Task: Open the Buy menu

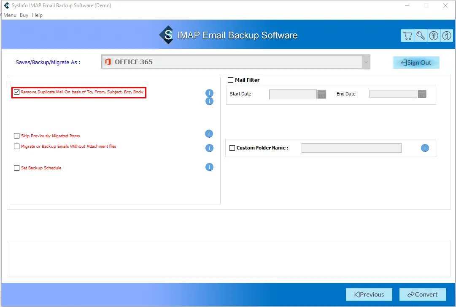Action: pyautogui.click(x=24, y=15)
